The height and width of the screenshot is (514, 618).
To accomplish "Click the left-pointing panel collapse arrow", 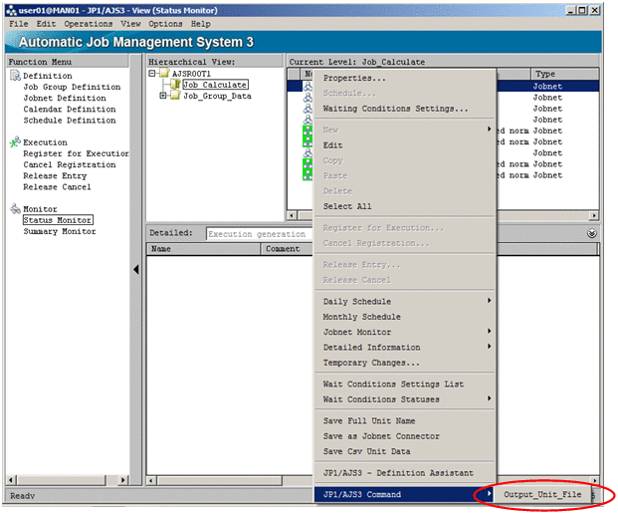I will tap(136, 270).
